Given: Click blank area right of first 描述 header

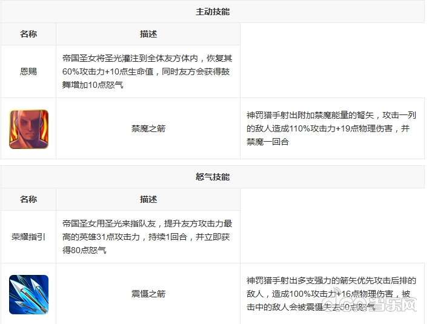Looking at the screenshot, I should click(332, 34).
